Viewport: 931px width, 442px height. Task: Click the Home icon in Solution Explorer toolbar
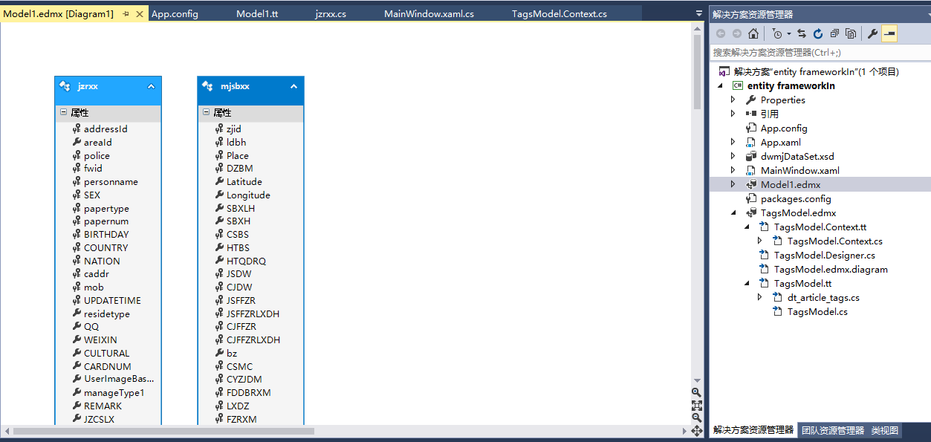753,33
